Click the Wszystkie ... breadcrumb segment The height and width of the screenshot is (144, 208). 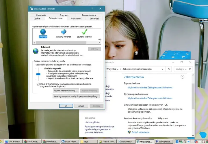112,69
